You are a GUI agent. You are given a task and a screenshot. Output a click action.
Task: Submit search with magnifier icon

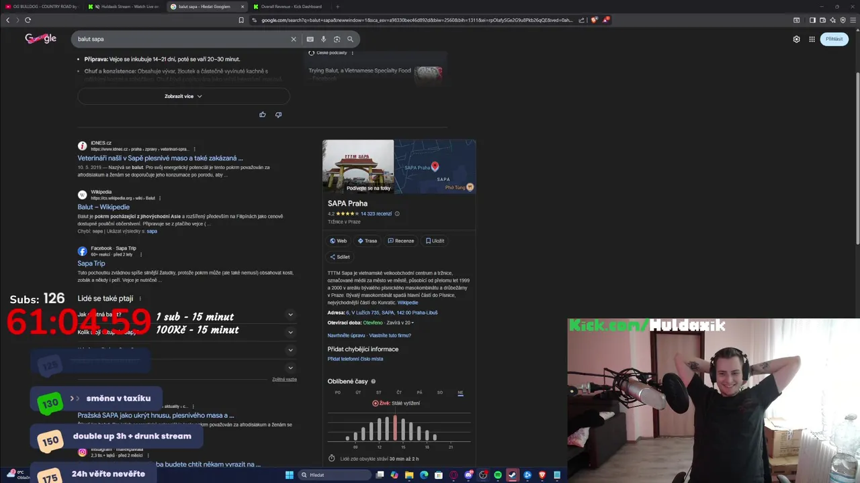(350, 39)
